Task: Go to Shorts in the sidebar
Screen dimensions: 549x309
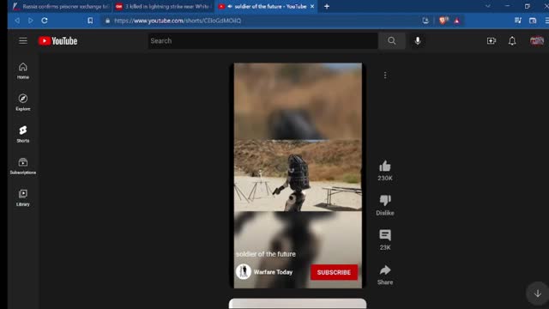Action: pos(23,134)
